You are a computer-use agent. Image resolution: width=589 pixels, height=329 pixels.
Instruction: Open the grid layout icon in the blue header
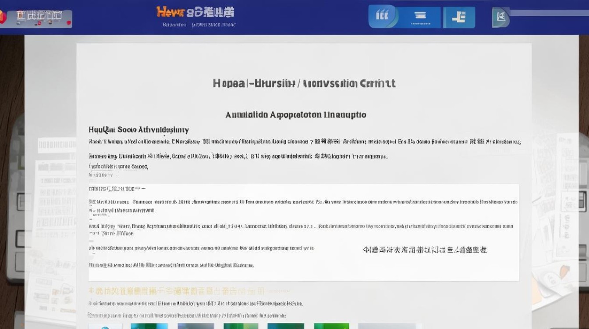click(382, 17)
